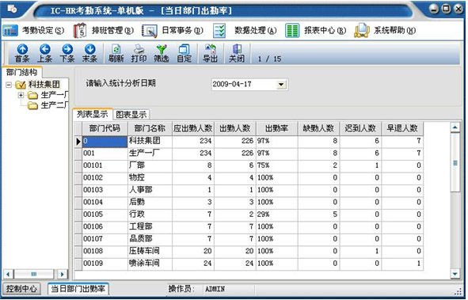The height and width of the screenshot is (300, 468).
Task: Open 系统帮助(H) menu
Action: [385, 30]
